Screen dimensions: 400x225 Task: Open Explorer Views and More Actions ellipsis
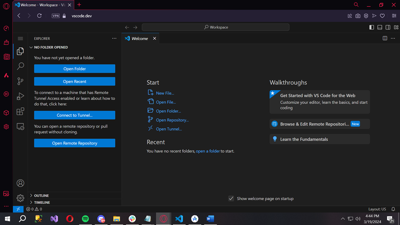[x=114, y=38]
